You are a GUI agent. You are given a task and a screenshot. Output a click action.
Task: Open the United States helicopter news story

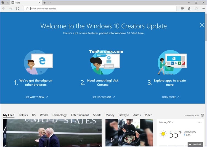[x=52, y=133]
